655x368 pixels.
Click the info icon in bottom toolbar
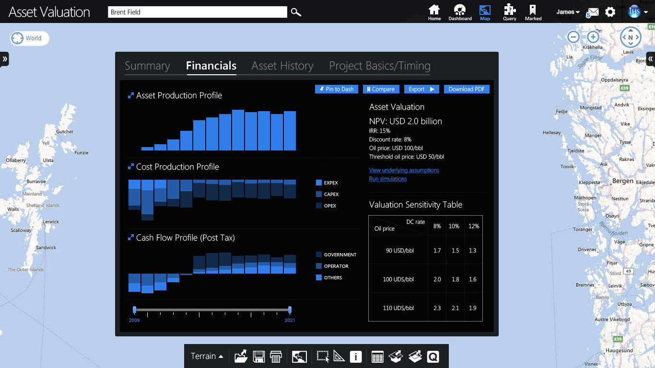[x=355, y=356]
